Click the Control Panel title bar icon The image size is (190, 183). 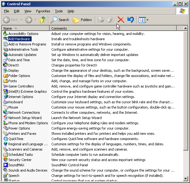pyautogui.click(x=4, y=4)
